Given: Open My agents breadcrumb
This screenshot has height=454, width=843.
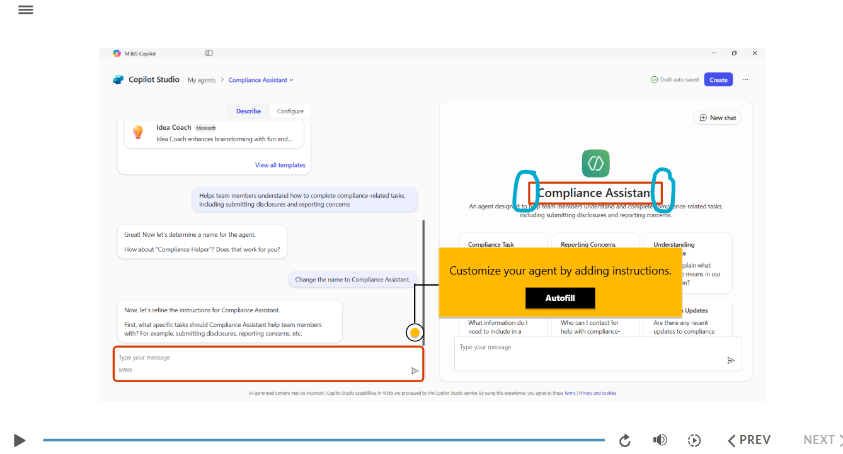Looking at the screenshot, I should tap(202, 80).
